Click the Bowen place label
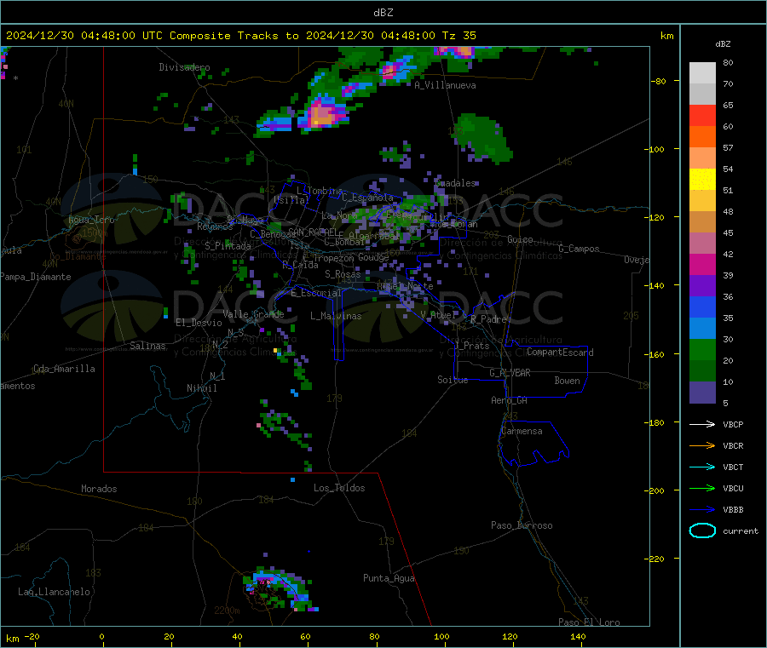The height and width of the screenshot is (648, 767). [567, 380]
